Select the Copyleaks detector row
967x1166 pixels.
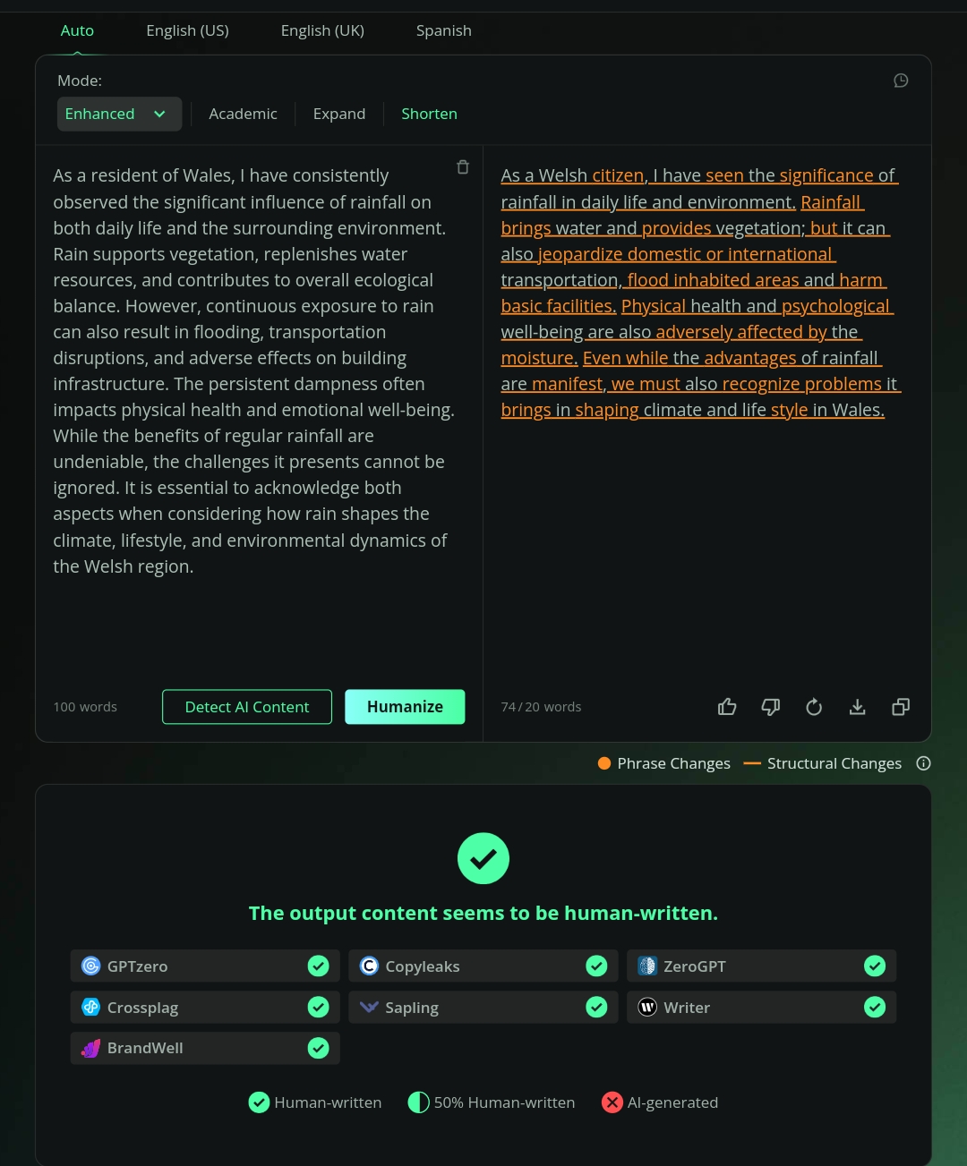click(x=483, y=966)
